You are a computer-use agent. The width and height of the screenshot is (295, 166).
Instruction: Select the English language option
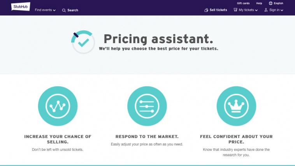278,3
